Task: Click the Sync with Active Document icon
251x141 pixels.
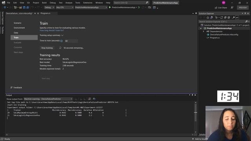Action: [x=222, y=17]
